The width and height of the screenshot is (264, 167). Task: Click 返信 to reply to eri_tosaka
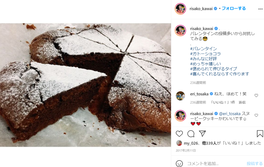[x=242, y=102]
